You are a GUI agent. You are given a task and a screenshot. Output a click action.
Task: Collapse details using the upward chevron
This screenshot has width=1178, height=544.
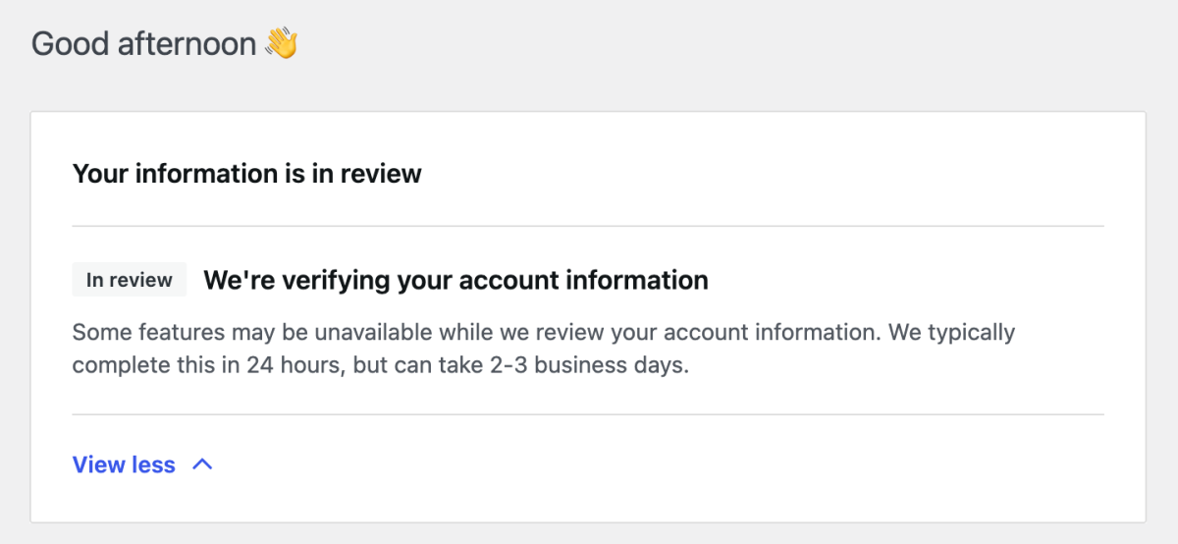pyautogui.click(x=202, y=464)
